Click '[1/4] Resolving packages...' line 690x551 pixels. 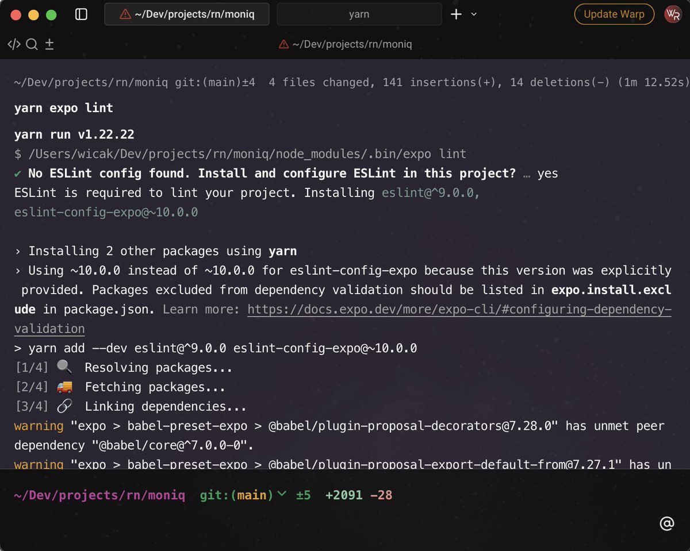pyautogui.click(x=123, y=368)
